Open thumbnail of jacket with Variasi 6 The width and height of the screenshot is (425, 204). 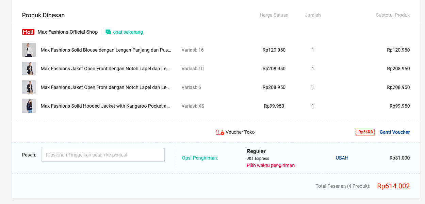[x=29, y=87]
